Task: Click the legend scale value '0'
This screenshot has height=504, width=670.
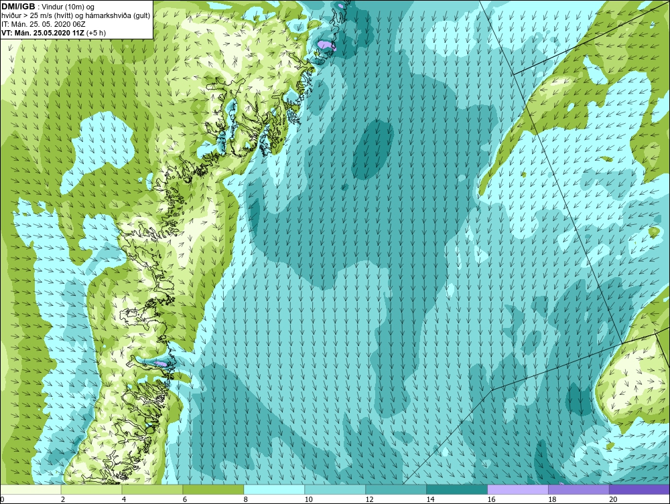Action: click(2, 499)
